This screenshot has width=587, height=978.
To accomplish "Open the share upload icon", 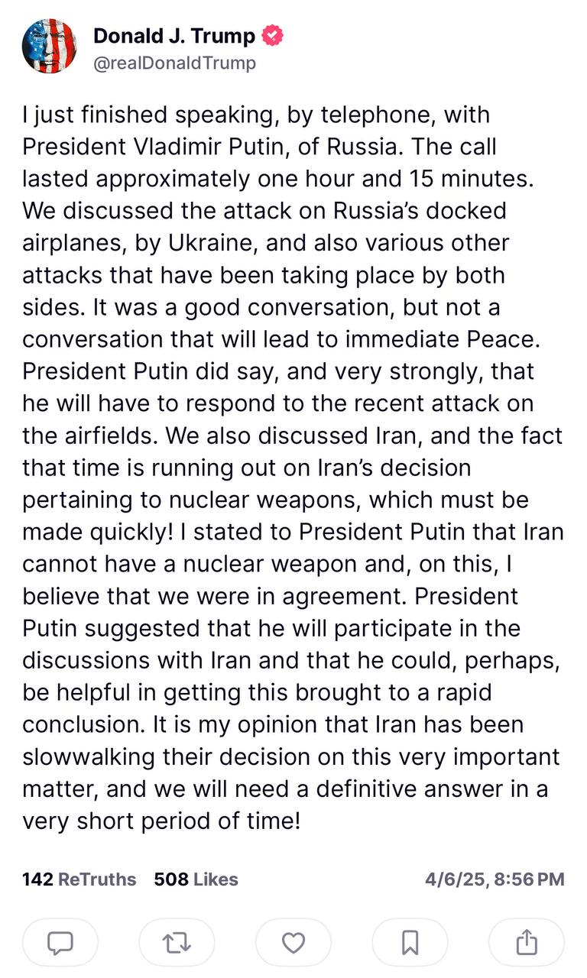I will click(x=527, y=944).
